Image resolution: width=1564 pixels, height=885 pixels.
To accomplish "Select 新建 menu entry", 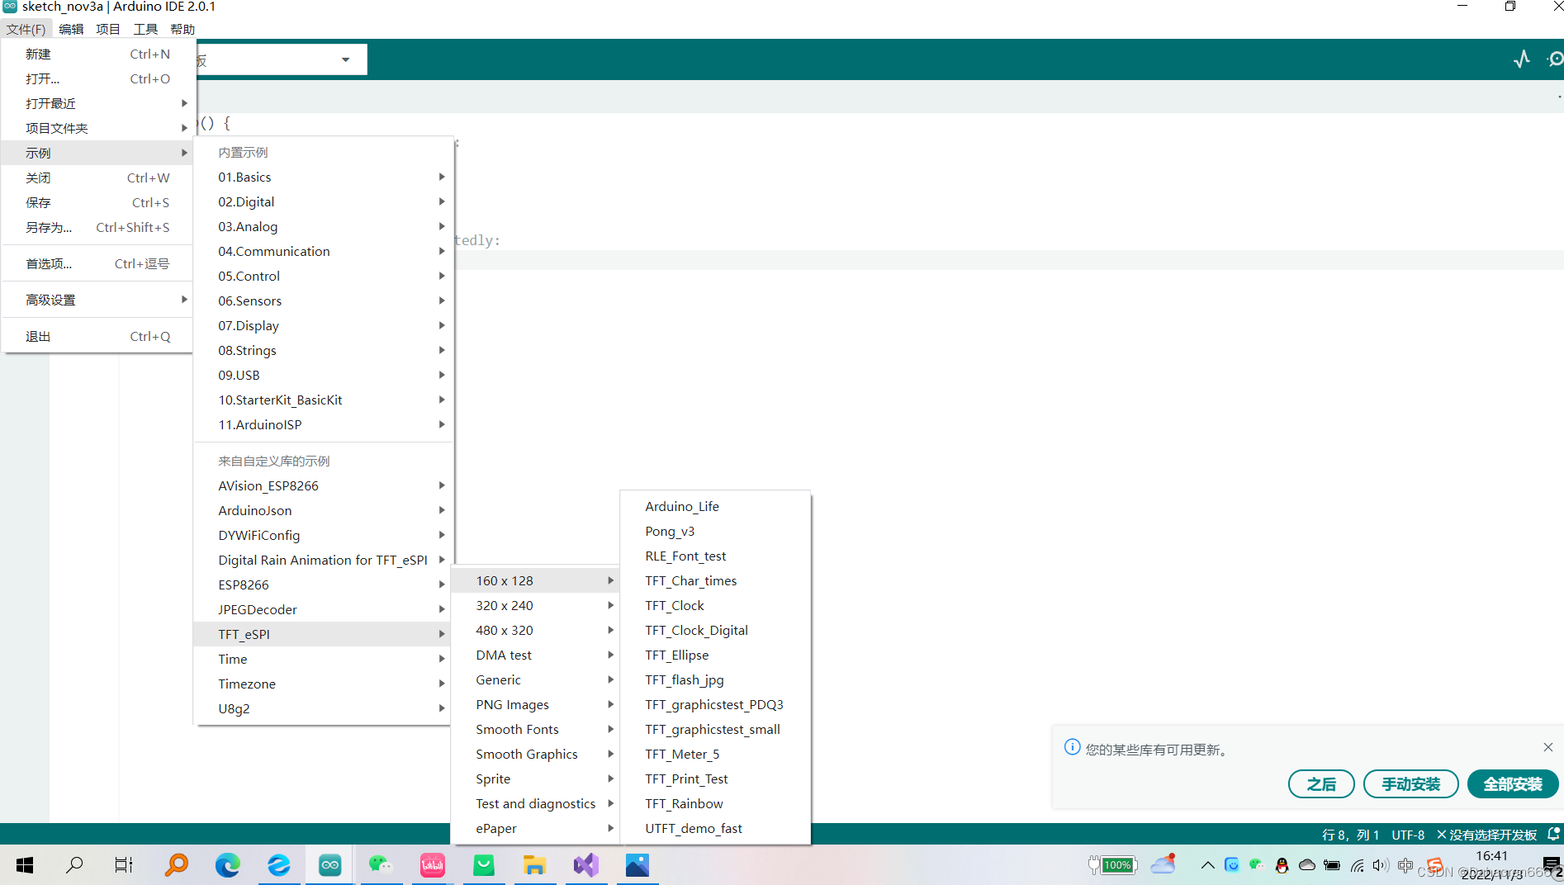I will point(97,54).
